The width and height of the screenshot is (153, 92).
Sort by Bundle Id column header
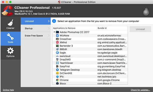112,28
